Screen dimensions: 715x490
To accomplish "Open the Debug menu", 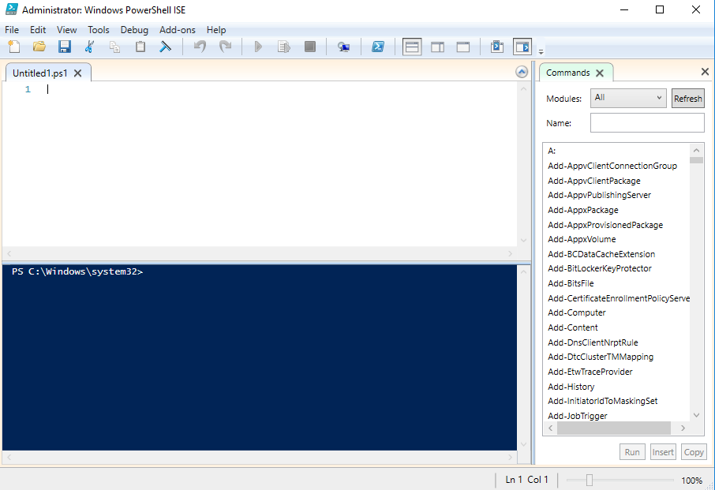I will 134,30.
